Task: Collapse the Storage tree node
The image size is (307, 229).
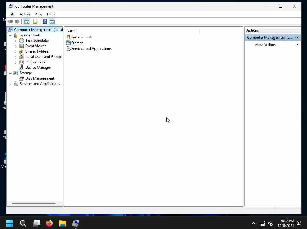Action: (10, 73)
